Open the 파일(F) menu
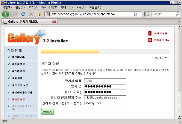 [7, 7]
